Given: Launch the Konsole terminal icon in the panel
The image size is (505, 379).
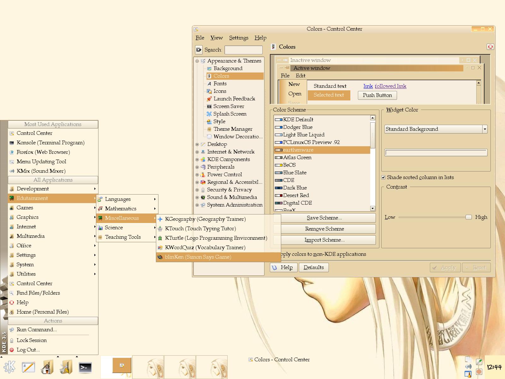Looking at the screenshot, I should pyautogui.click(x=85, y=367).
